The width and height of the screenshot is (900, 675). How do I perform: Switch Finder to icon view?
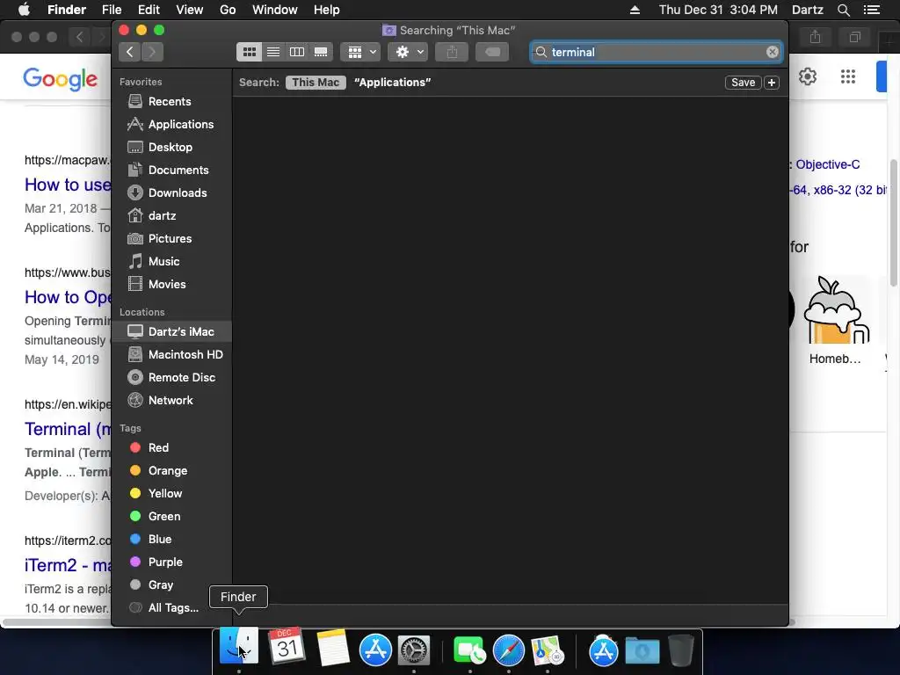(x=249, y=52)
